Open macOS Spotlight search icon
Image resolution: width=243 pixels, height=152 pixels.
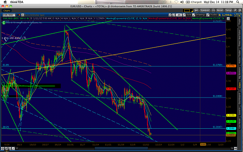click(238, 2)
